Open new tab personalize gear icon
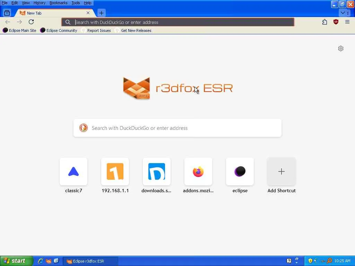355x266 pixels. point(341,48)
